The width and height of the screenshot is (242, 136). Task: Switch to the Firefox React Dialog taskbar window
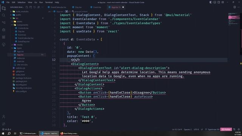pyautogui.click(x=69, y=133)
